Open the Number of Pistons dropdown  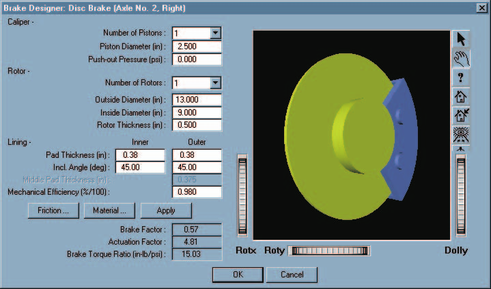pyautogui.click(x=215, y=33)
